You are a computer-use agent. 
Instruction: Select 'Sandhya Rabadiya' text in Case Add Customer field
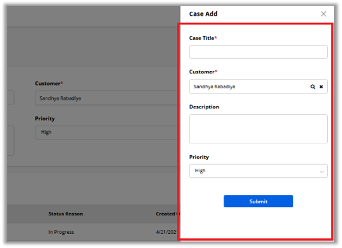214,87
